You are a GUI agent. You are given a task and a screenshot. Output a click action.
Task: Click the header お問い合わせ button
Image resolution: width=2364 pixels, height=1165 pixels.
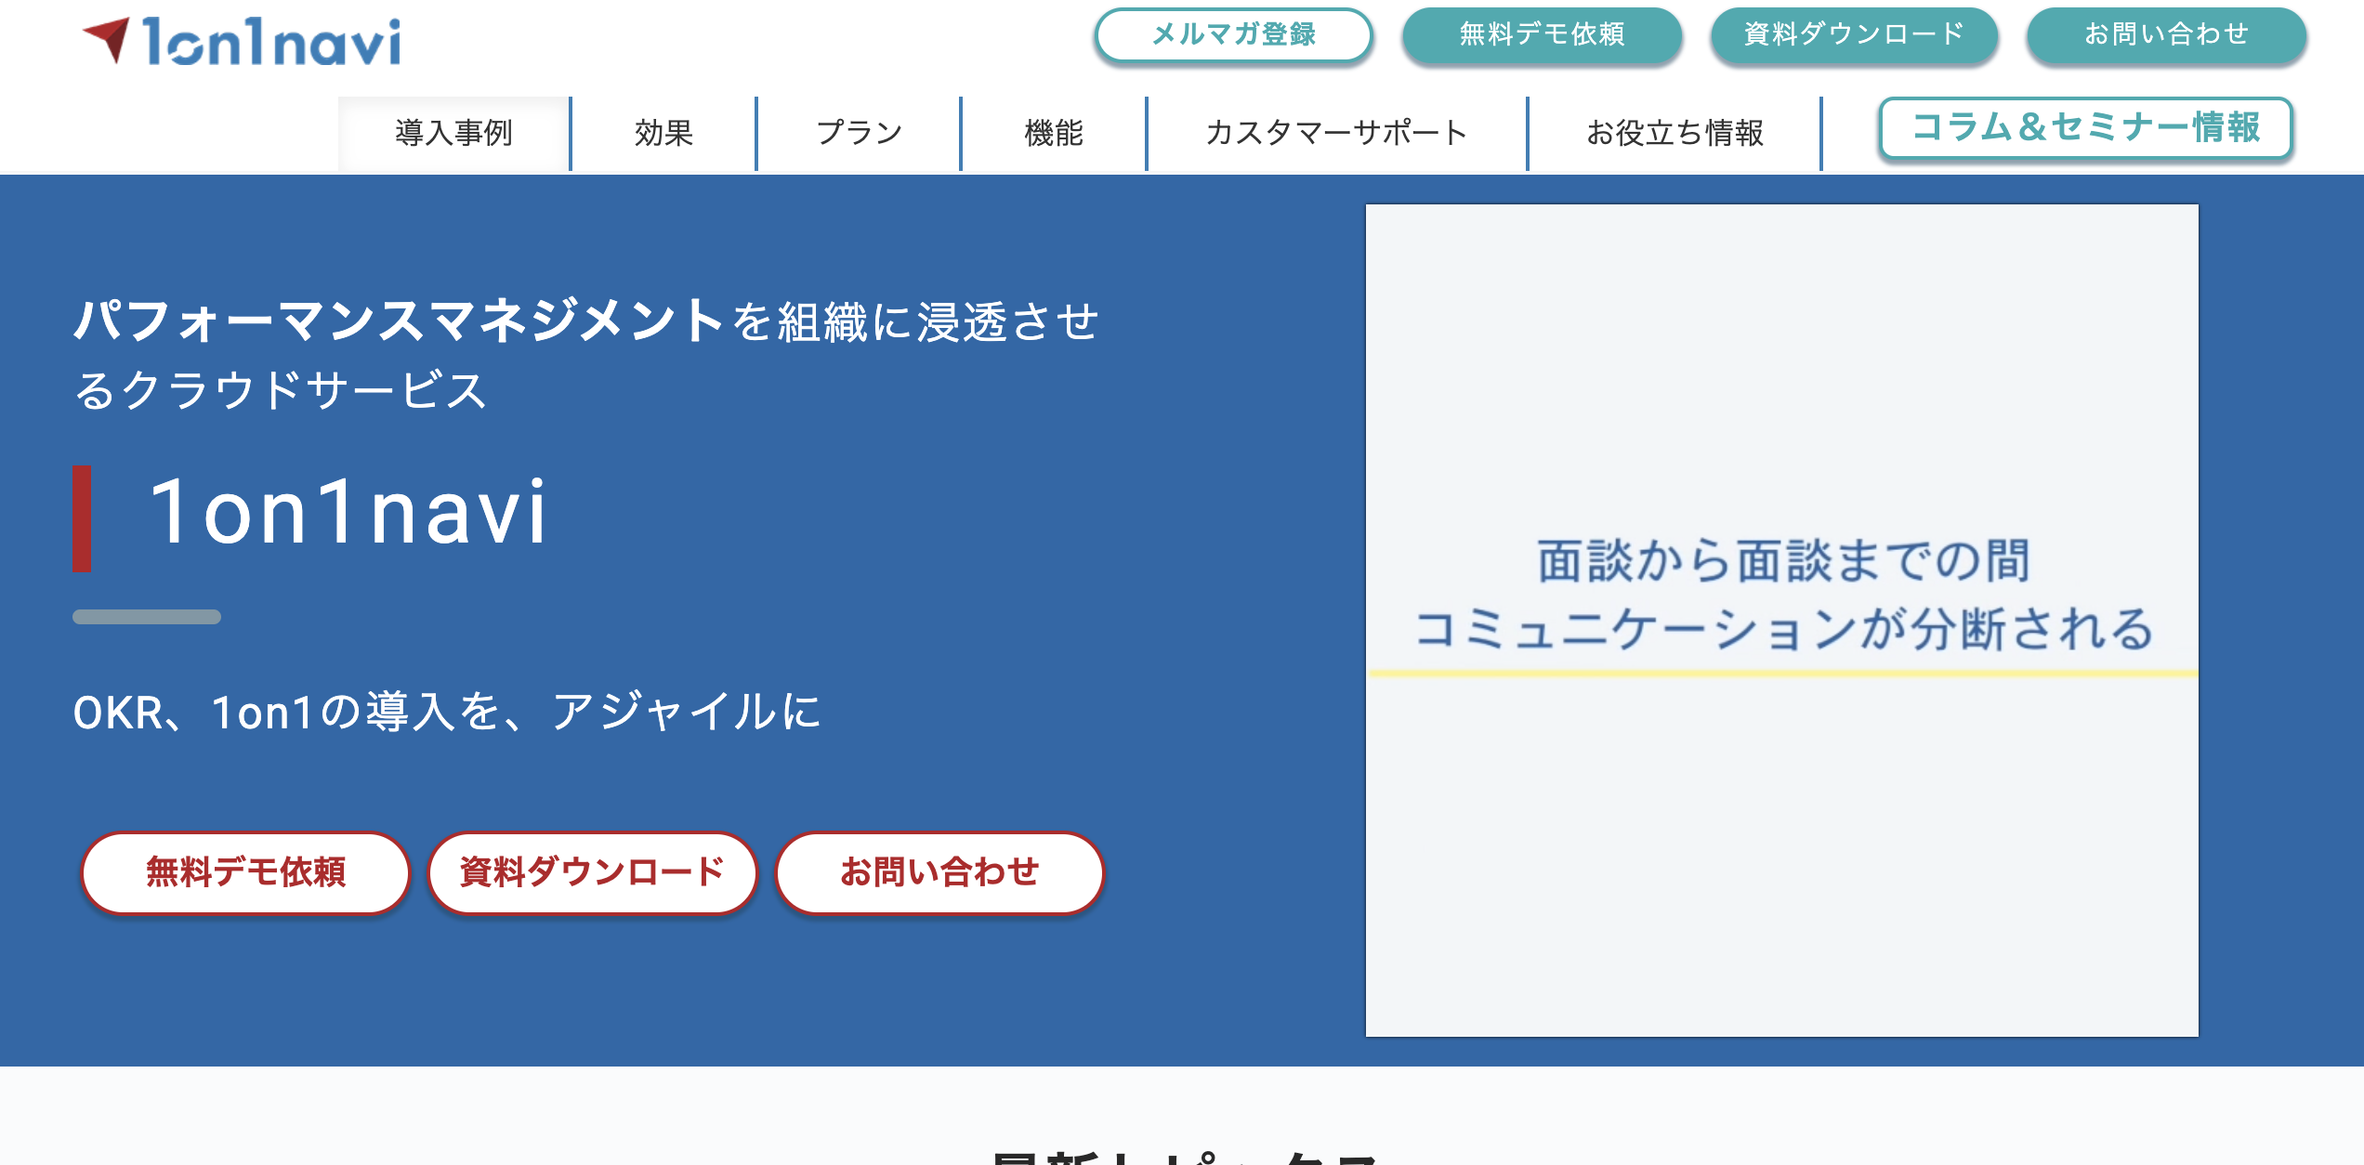pos(2166,35)
